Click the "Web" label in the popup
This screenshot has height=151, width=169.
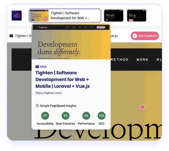[43, 67]
